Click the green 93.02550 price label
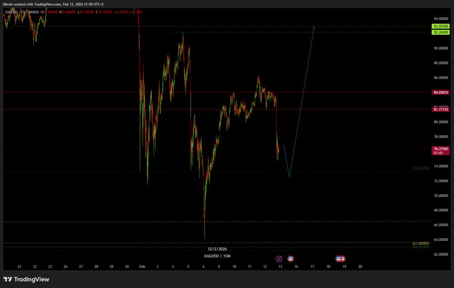 pyautogui.click(x=440, y=26)
